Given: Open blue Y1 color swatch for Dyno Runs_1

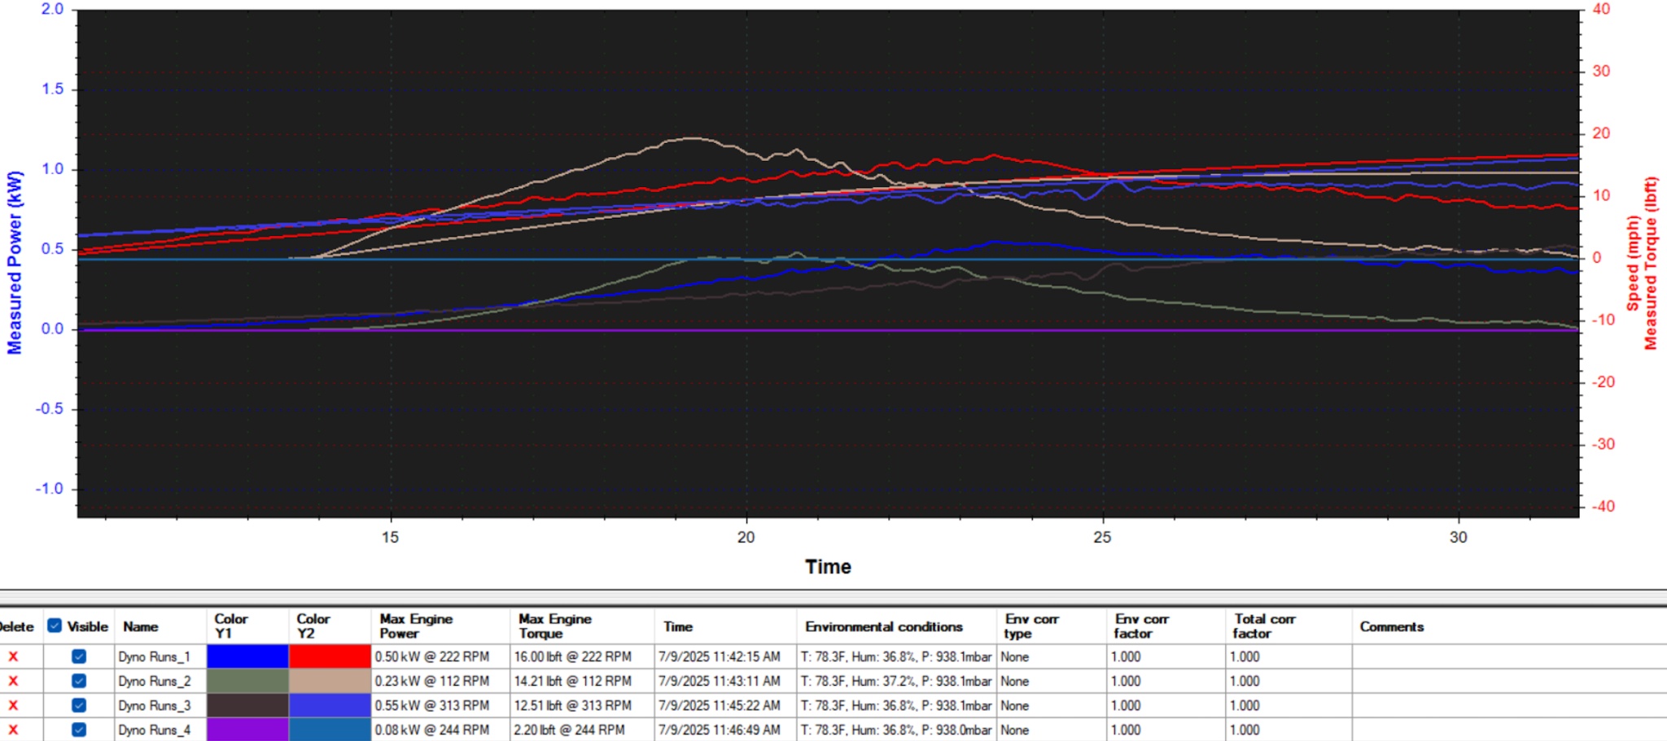Looking at the screenshot, I should coord(247,656).
